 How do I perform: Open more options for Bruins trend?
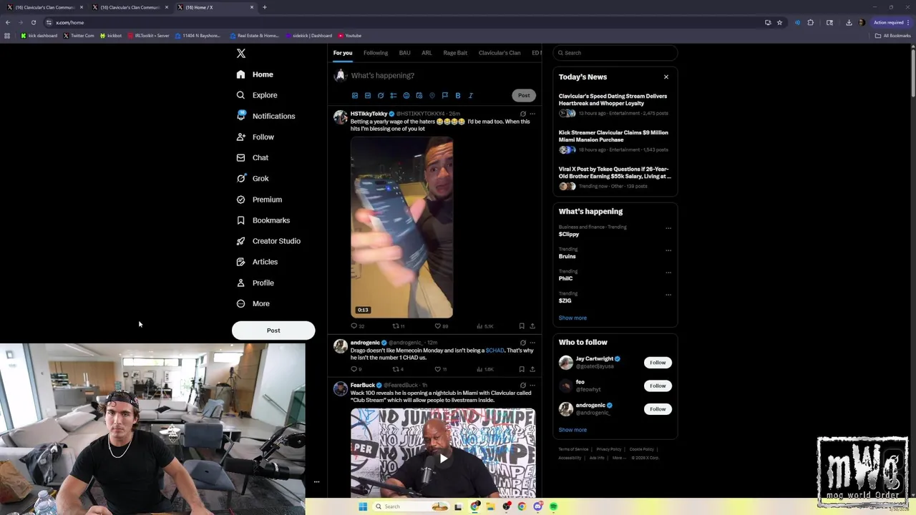668,250
